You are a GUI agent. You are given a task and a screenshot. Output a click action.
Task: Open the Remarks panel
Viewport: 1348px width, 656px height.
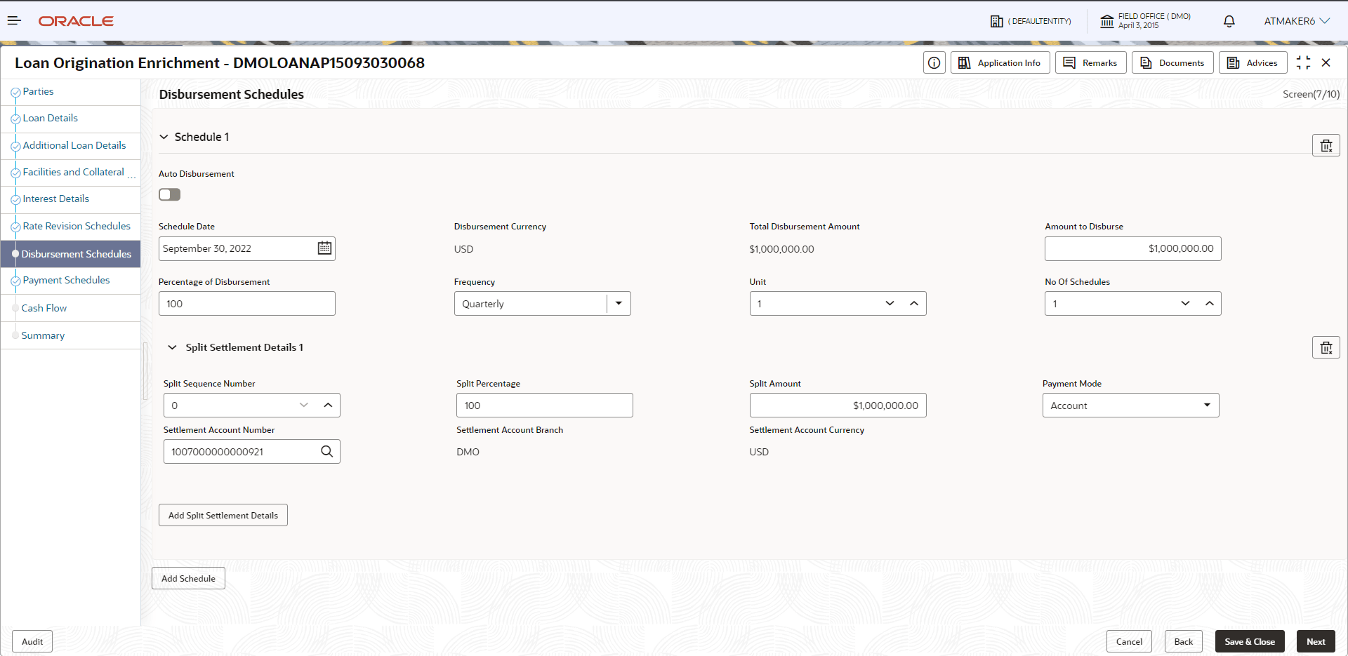pos(1090,62)
